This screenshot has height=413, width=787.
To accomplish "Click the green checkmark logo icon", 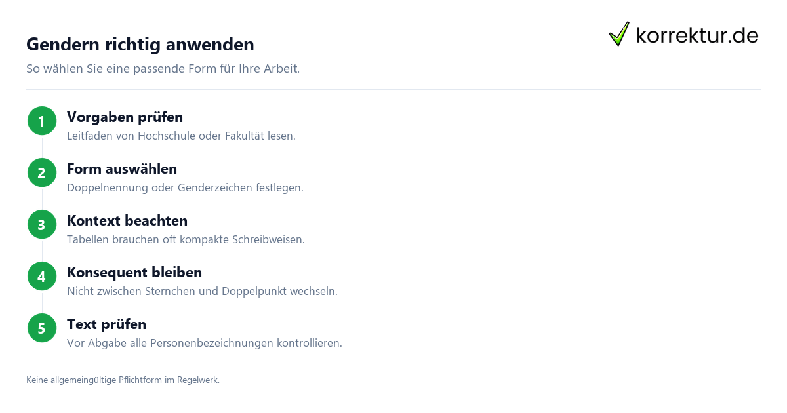I will point(619,34).
